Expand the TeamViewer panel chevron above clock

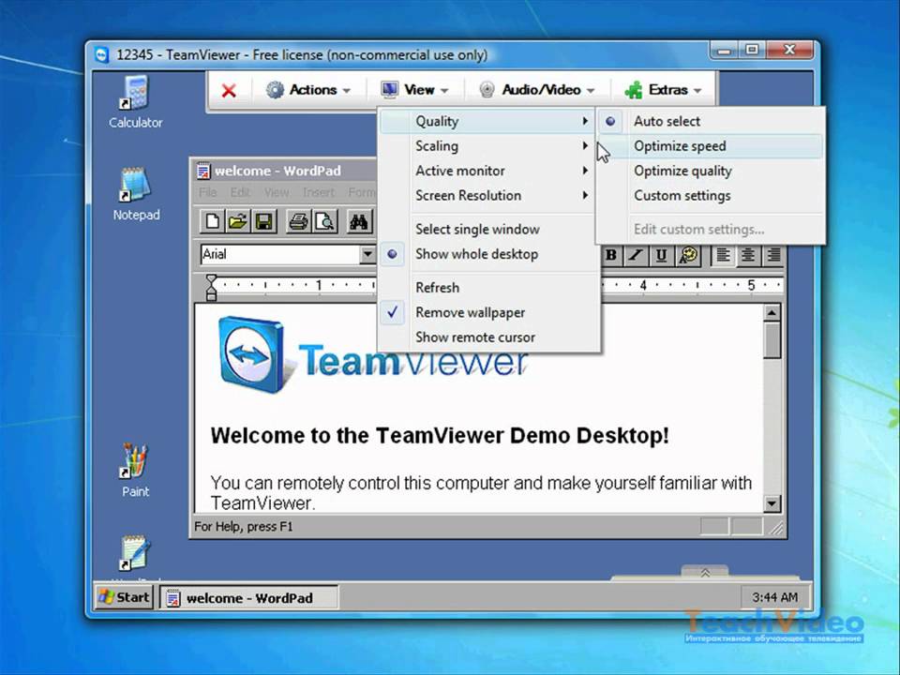coord(705,573)
